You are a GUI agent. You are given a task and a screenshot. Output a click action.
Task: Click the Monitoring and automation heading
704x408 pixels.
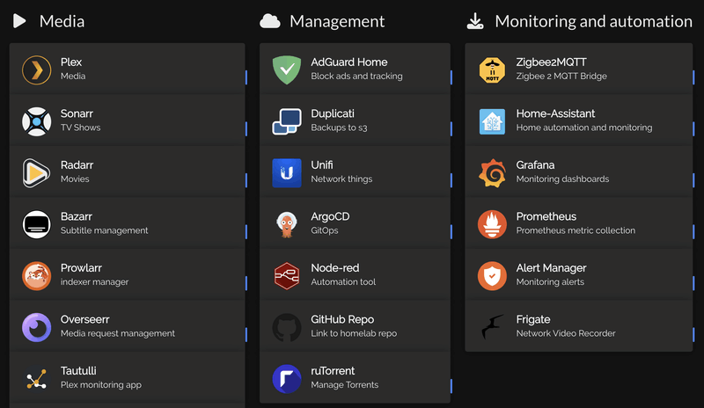(593, 21)
